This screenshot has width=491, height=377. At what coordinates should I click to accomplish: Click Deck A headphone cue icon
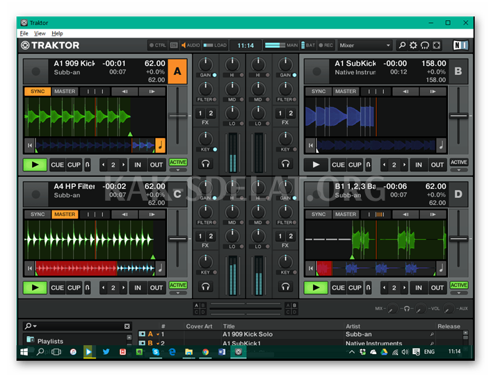[205, 163]
